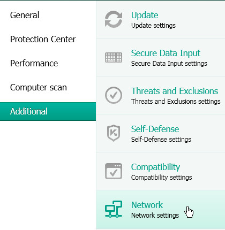Click the Update circular arrows icon
The image size is (225, 230).
point(114,19)
